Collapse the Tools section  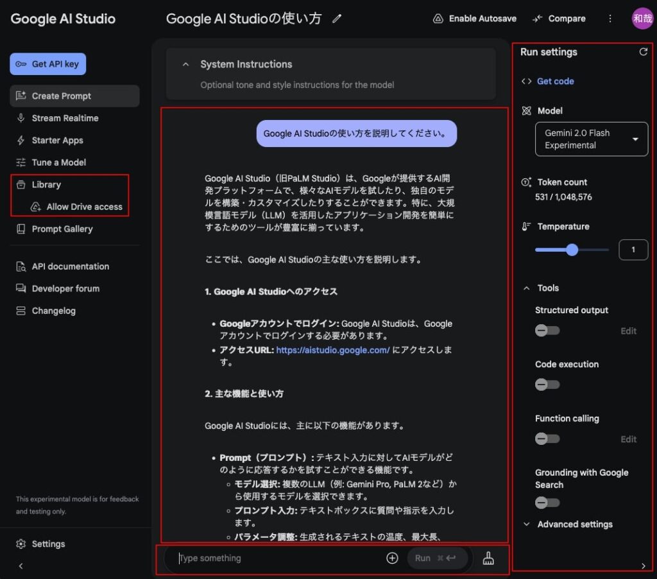527,288
